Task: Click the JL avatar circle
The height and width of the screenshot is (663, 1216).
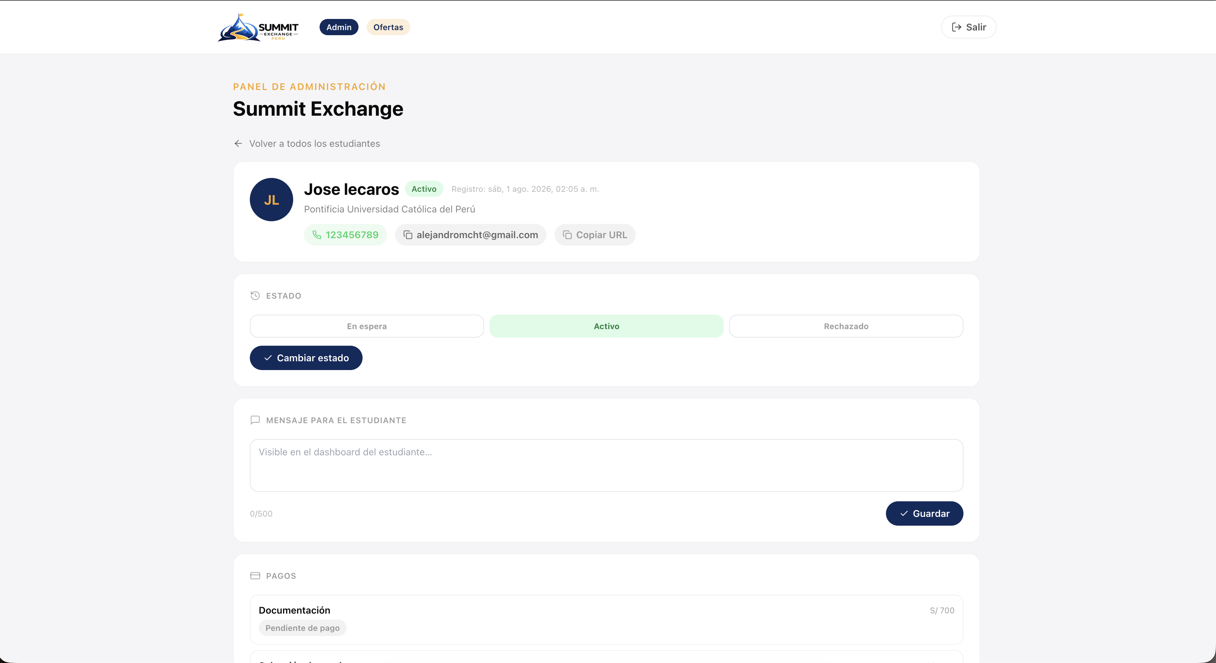Action: coord(272,200)
